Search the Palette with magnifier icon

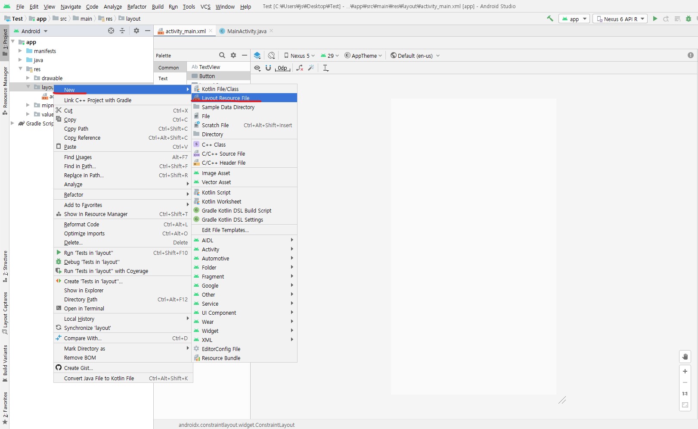pyautogui.click(x=222, y=55)
